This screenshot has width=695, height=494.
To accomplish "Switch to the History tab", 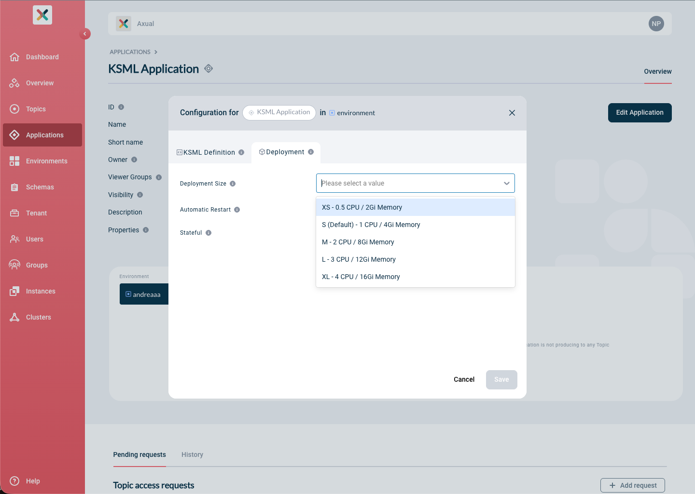I will (x=192, y=454).
